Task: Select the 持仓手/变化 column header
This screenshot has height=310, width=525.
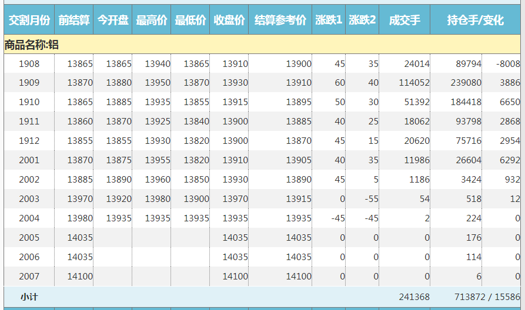Action: click(x=476, y=20)
